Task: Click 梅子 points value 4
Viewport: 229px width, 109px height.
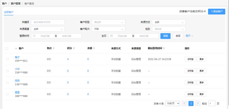Action: tap(68, 59)
